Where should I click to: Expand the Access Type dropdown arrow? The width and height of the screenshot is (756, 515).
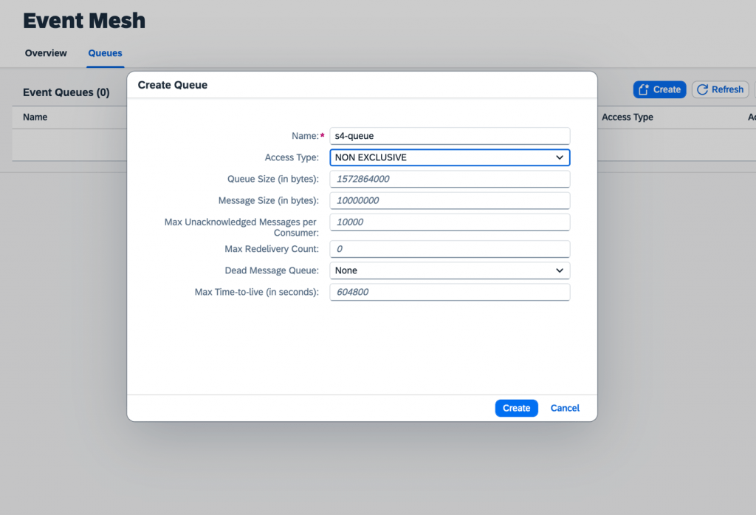[560, 157]
